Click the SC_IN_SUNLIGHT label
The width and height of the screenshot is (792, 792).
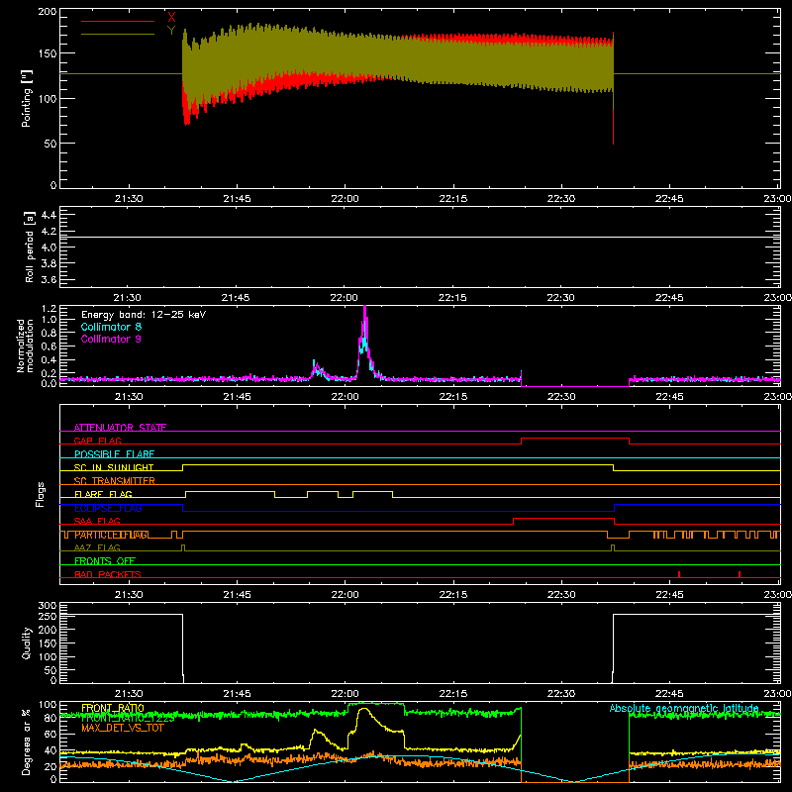click(x=114, y=467)
